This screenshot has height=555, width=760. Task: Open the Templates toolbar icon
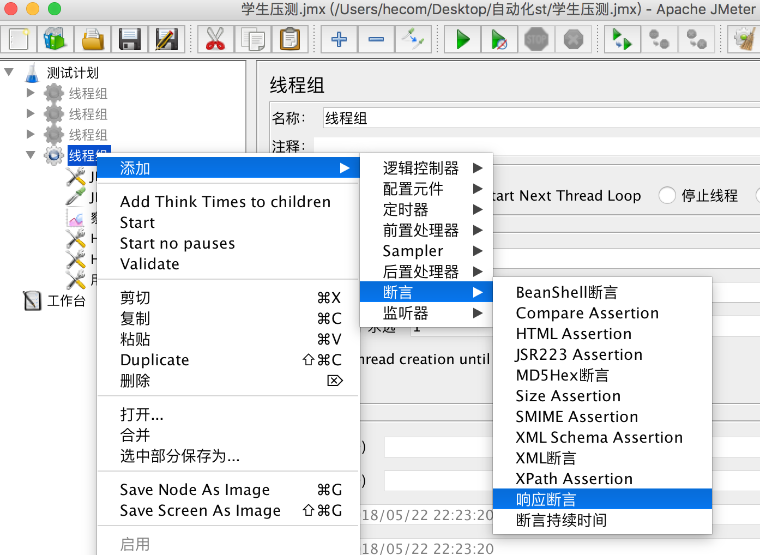coord(55,39)
